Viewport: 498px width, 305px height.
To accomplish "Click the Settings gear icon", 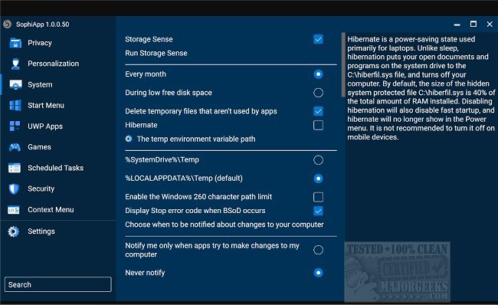I will point(14,231).
